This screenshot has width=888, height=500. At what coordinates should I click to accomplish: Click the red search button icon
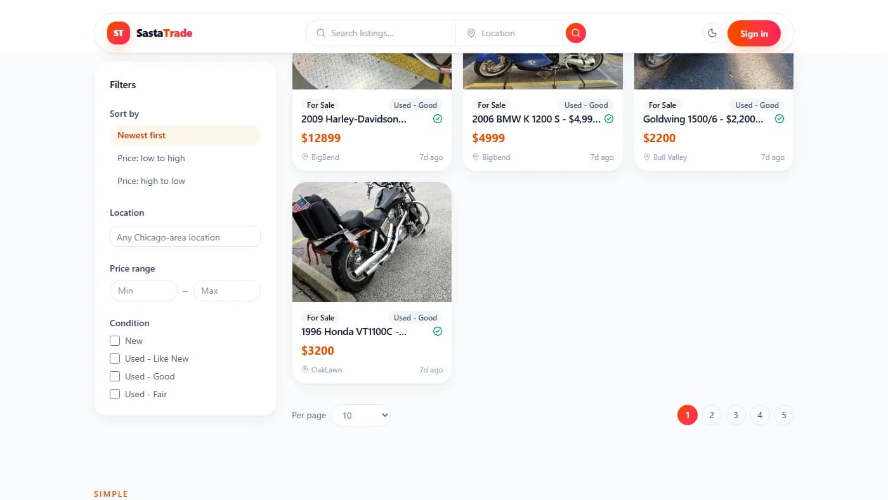pos(576,33)
